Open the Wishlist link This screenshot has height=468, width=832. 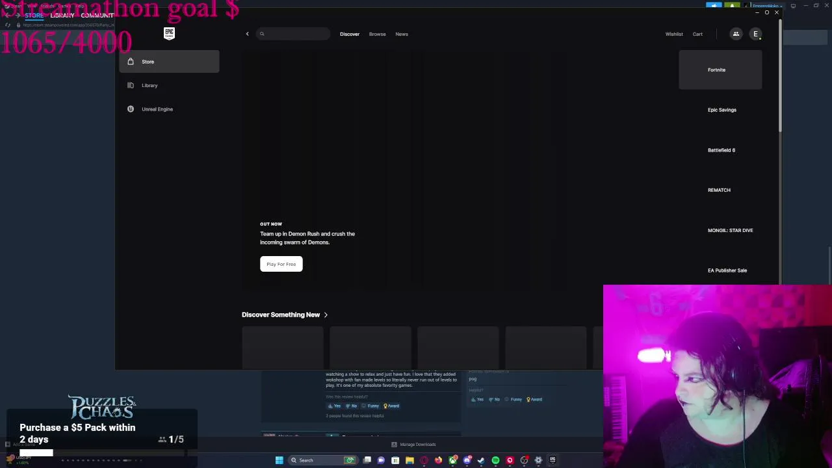click(674, 34)
